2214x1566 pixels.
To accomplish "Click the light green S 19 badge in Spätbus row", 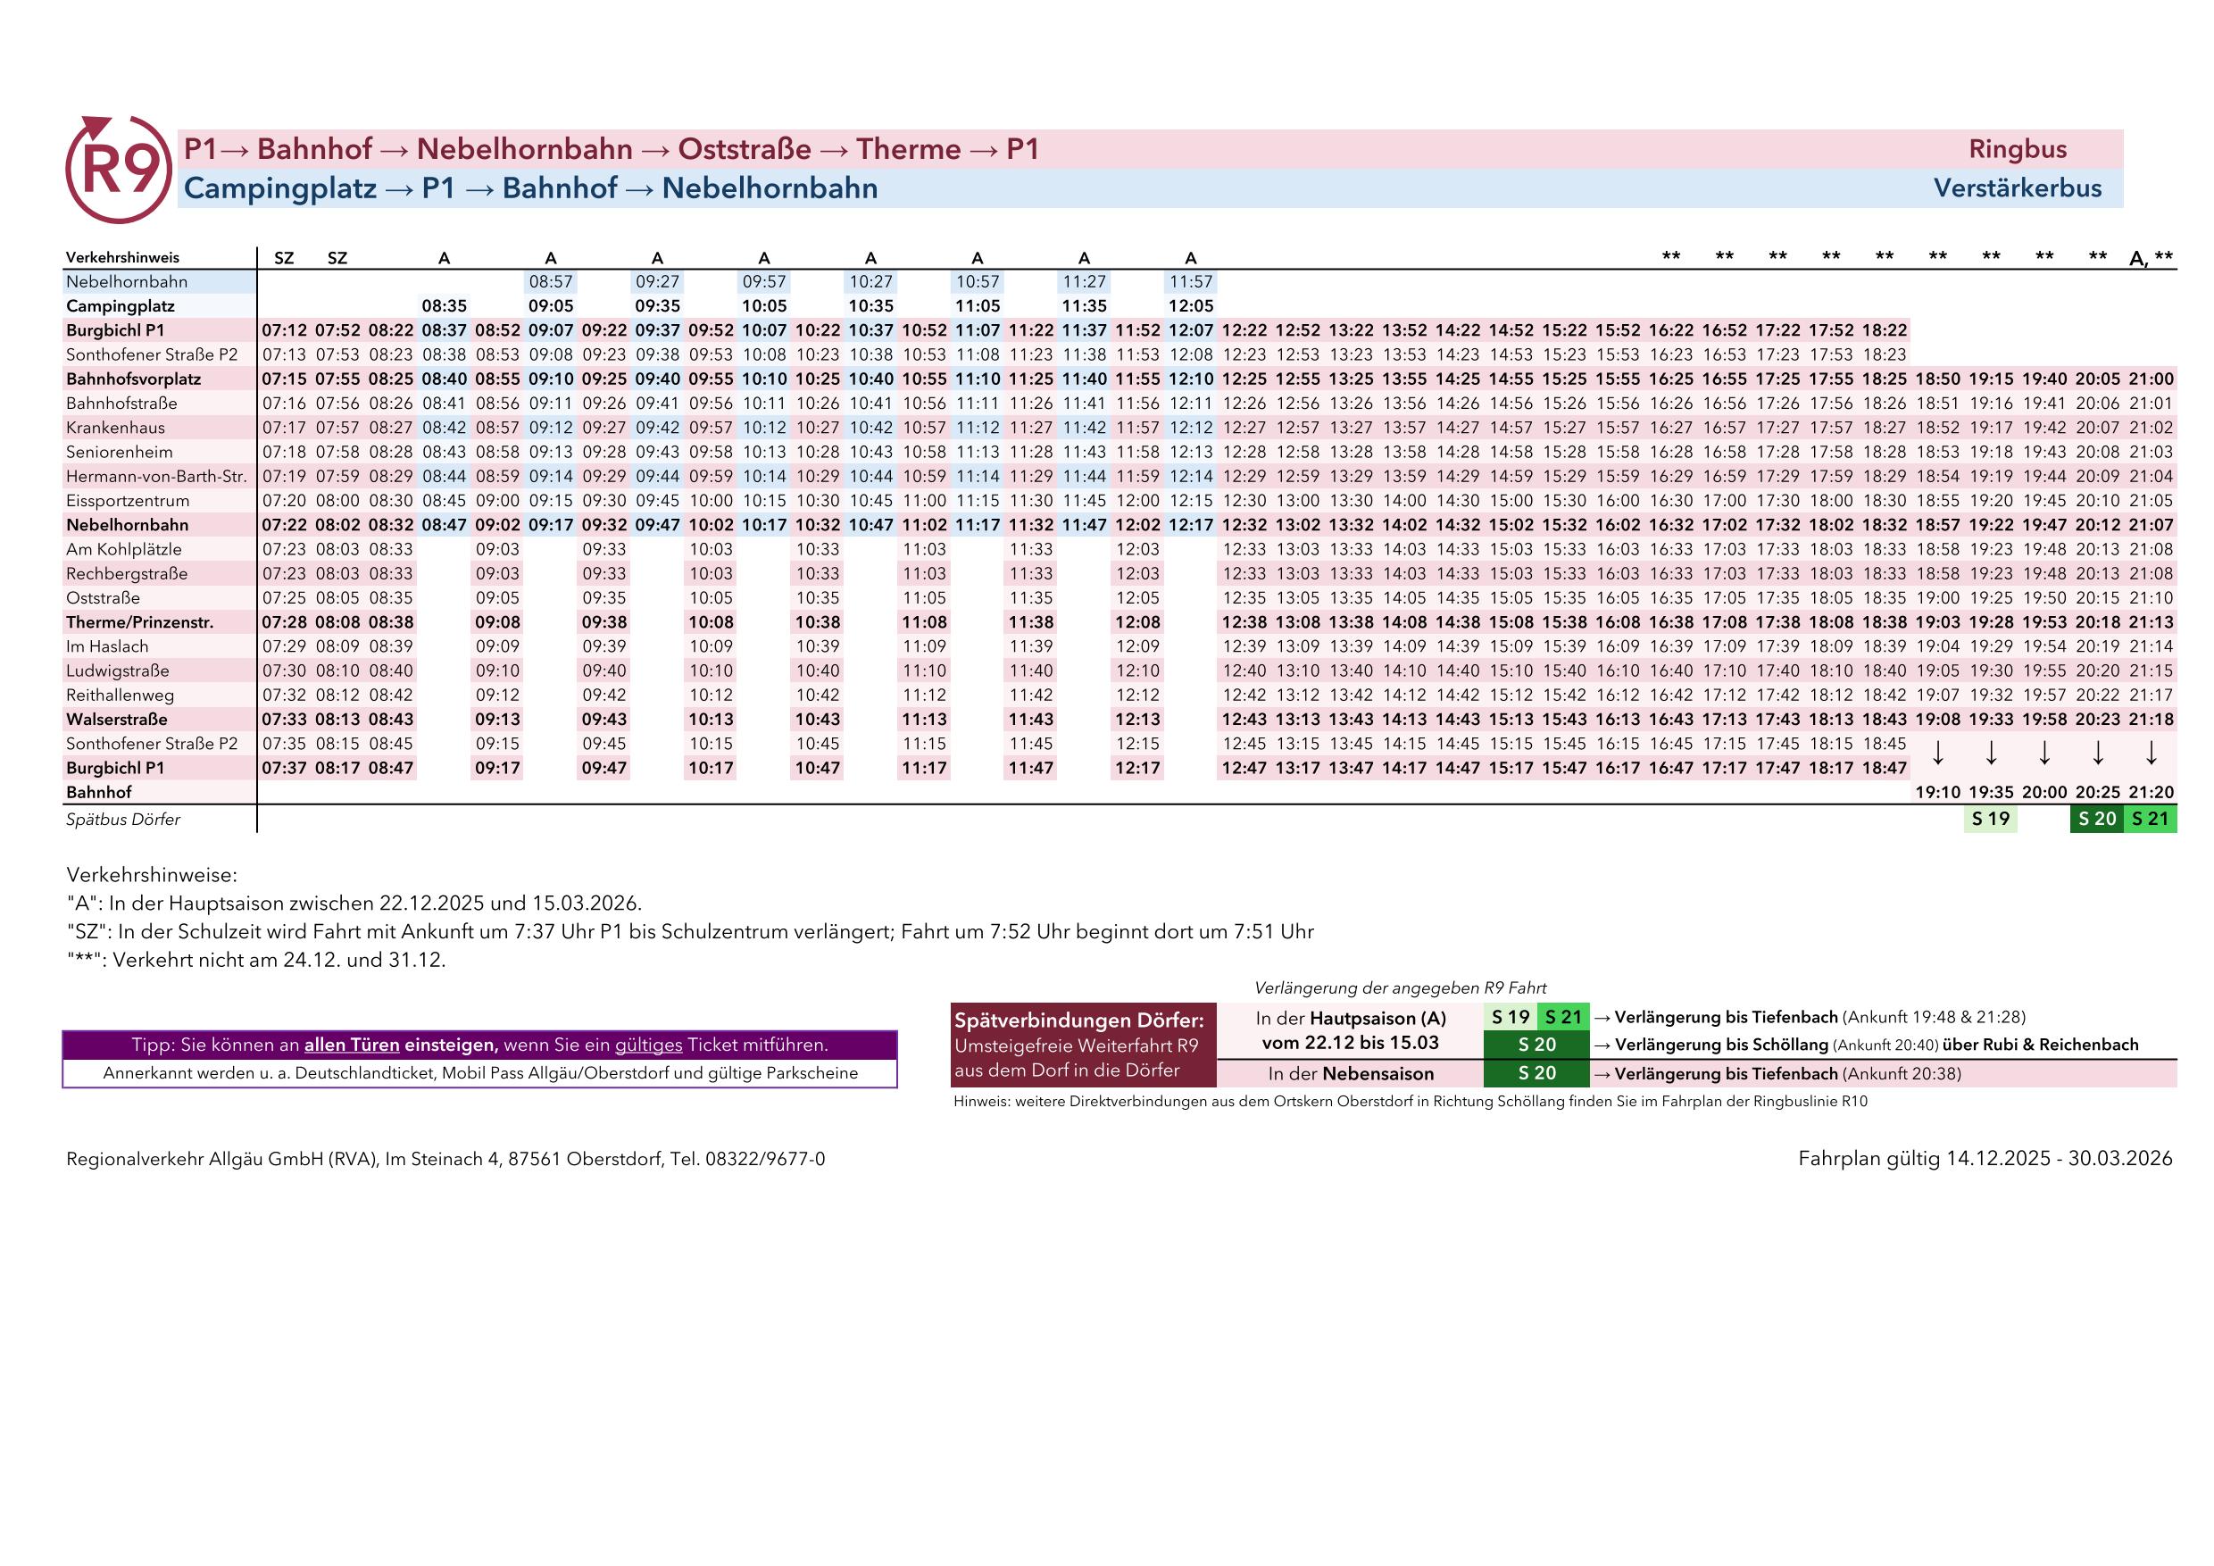I will [x=1990, y=819].
